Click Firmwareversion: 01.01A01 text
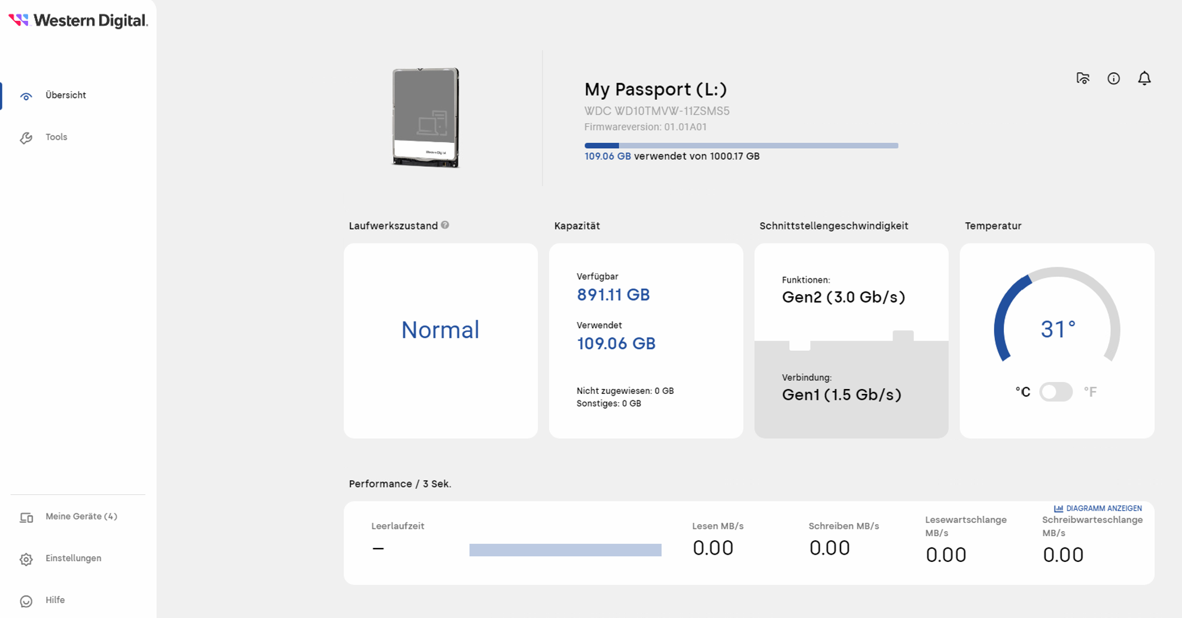Screen dimensions: 1182x618 [645, 127]
